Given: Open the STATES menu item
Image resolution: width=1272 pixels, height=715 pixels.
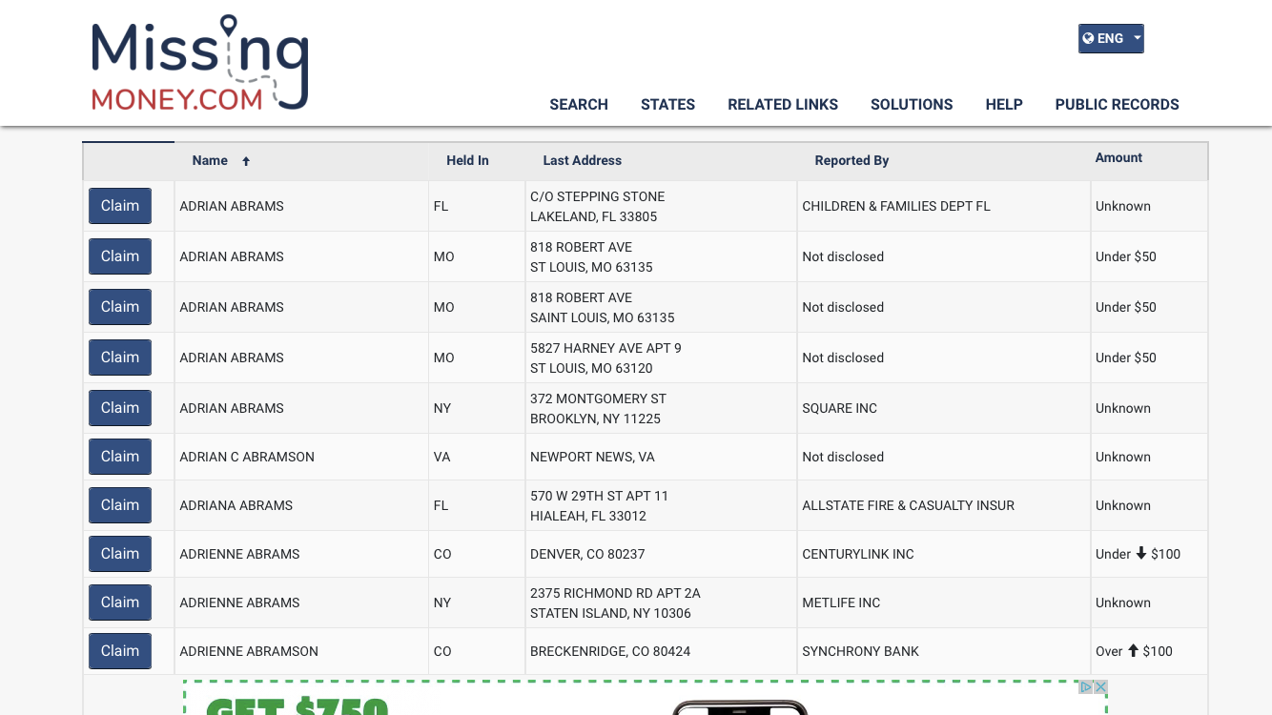Looking at the screenshot, I should 667,105.
